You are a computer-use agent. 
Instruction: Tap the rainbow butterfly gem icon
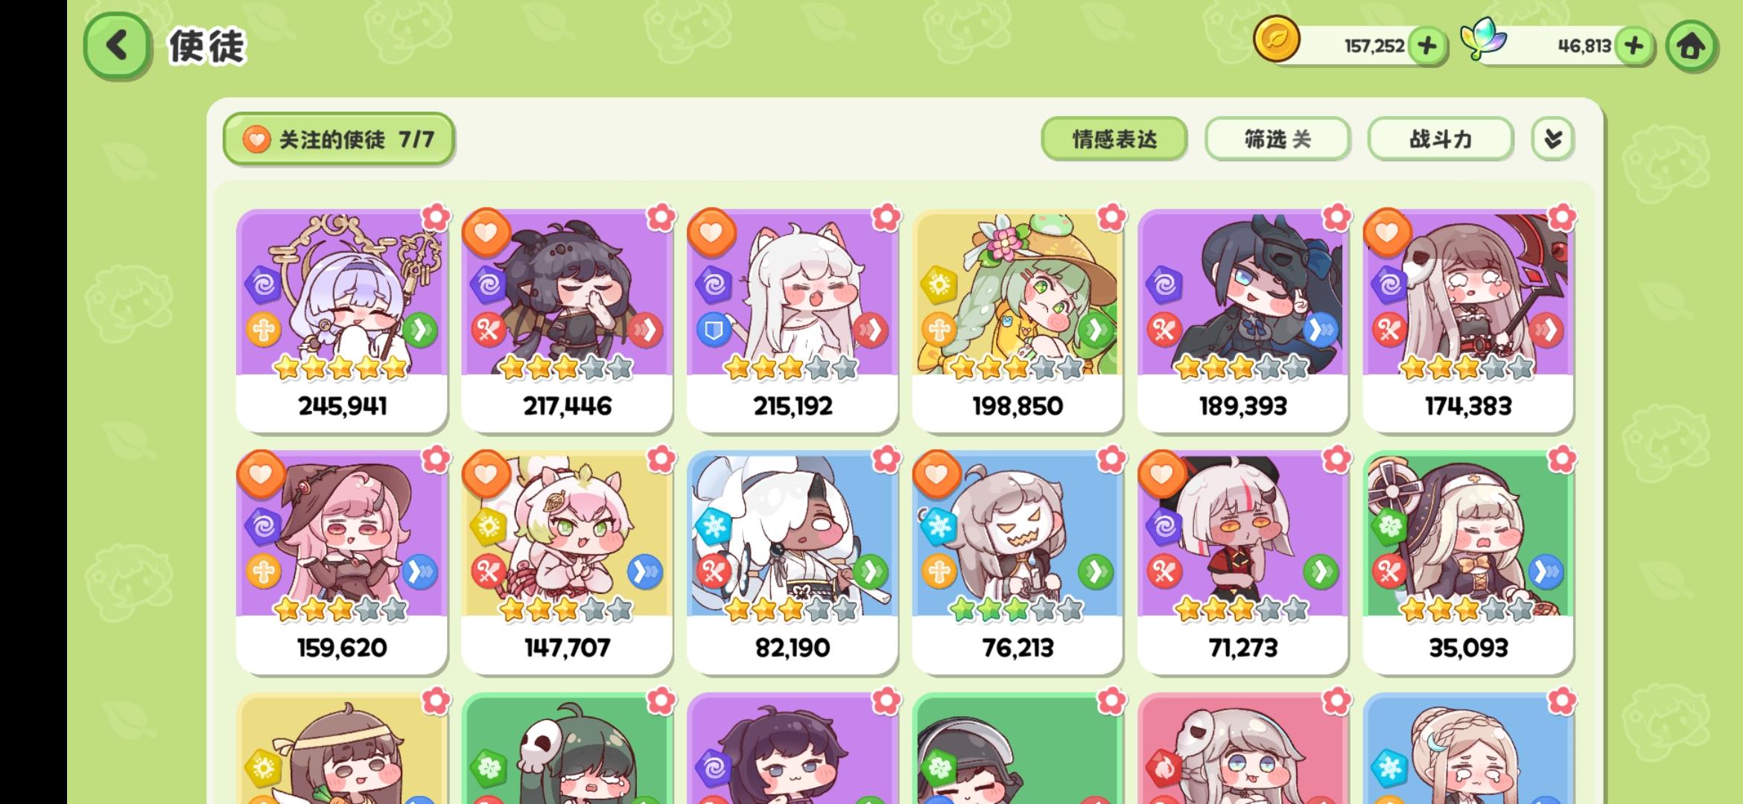point(1483,39)
